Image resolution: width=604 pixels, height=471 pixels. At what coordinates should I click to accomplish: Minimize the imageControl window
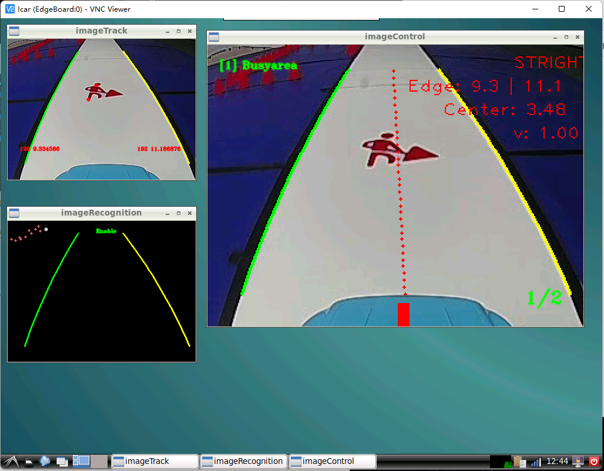point(555,37)
